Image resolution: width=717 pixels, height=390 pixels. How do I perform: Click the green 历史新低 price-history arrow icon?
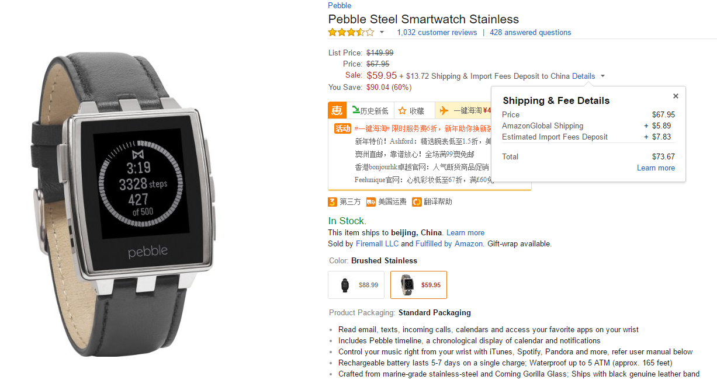click(x=356, y=110)
